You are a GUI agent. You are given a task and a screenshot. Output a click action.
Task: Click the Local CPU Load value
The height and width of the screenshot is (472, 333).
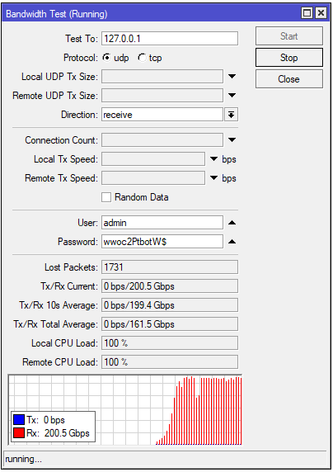pos(170,343)
